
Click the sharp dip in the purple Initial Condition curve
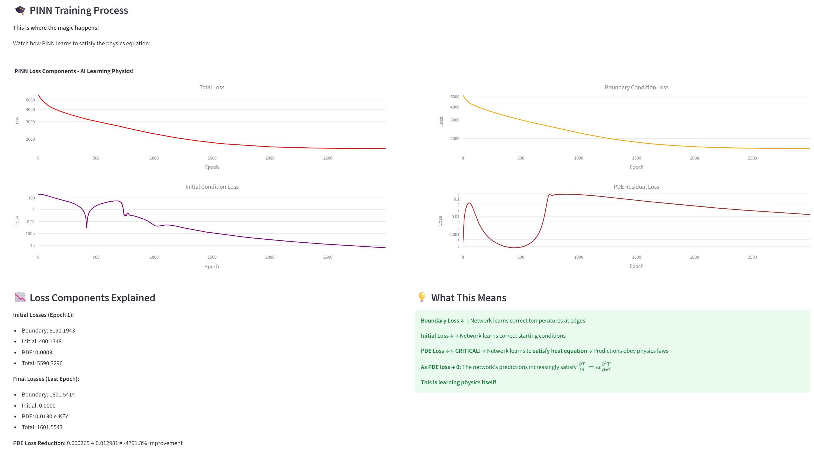(86, 227)
